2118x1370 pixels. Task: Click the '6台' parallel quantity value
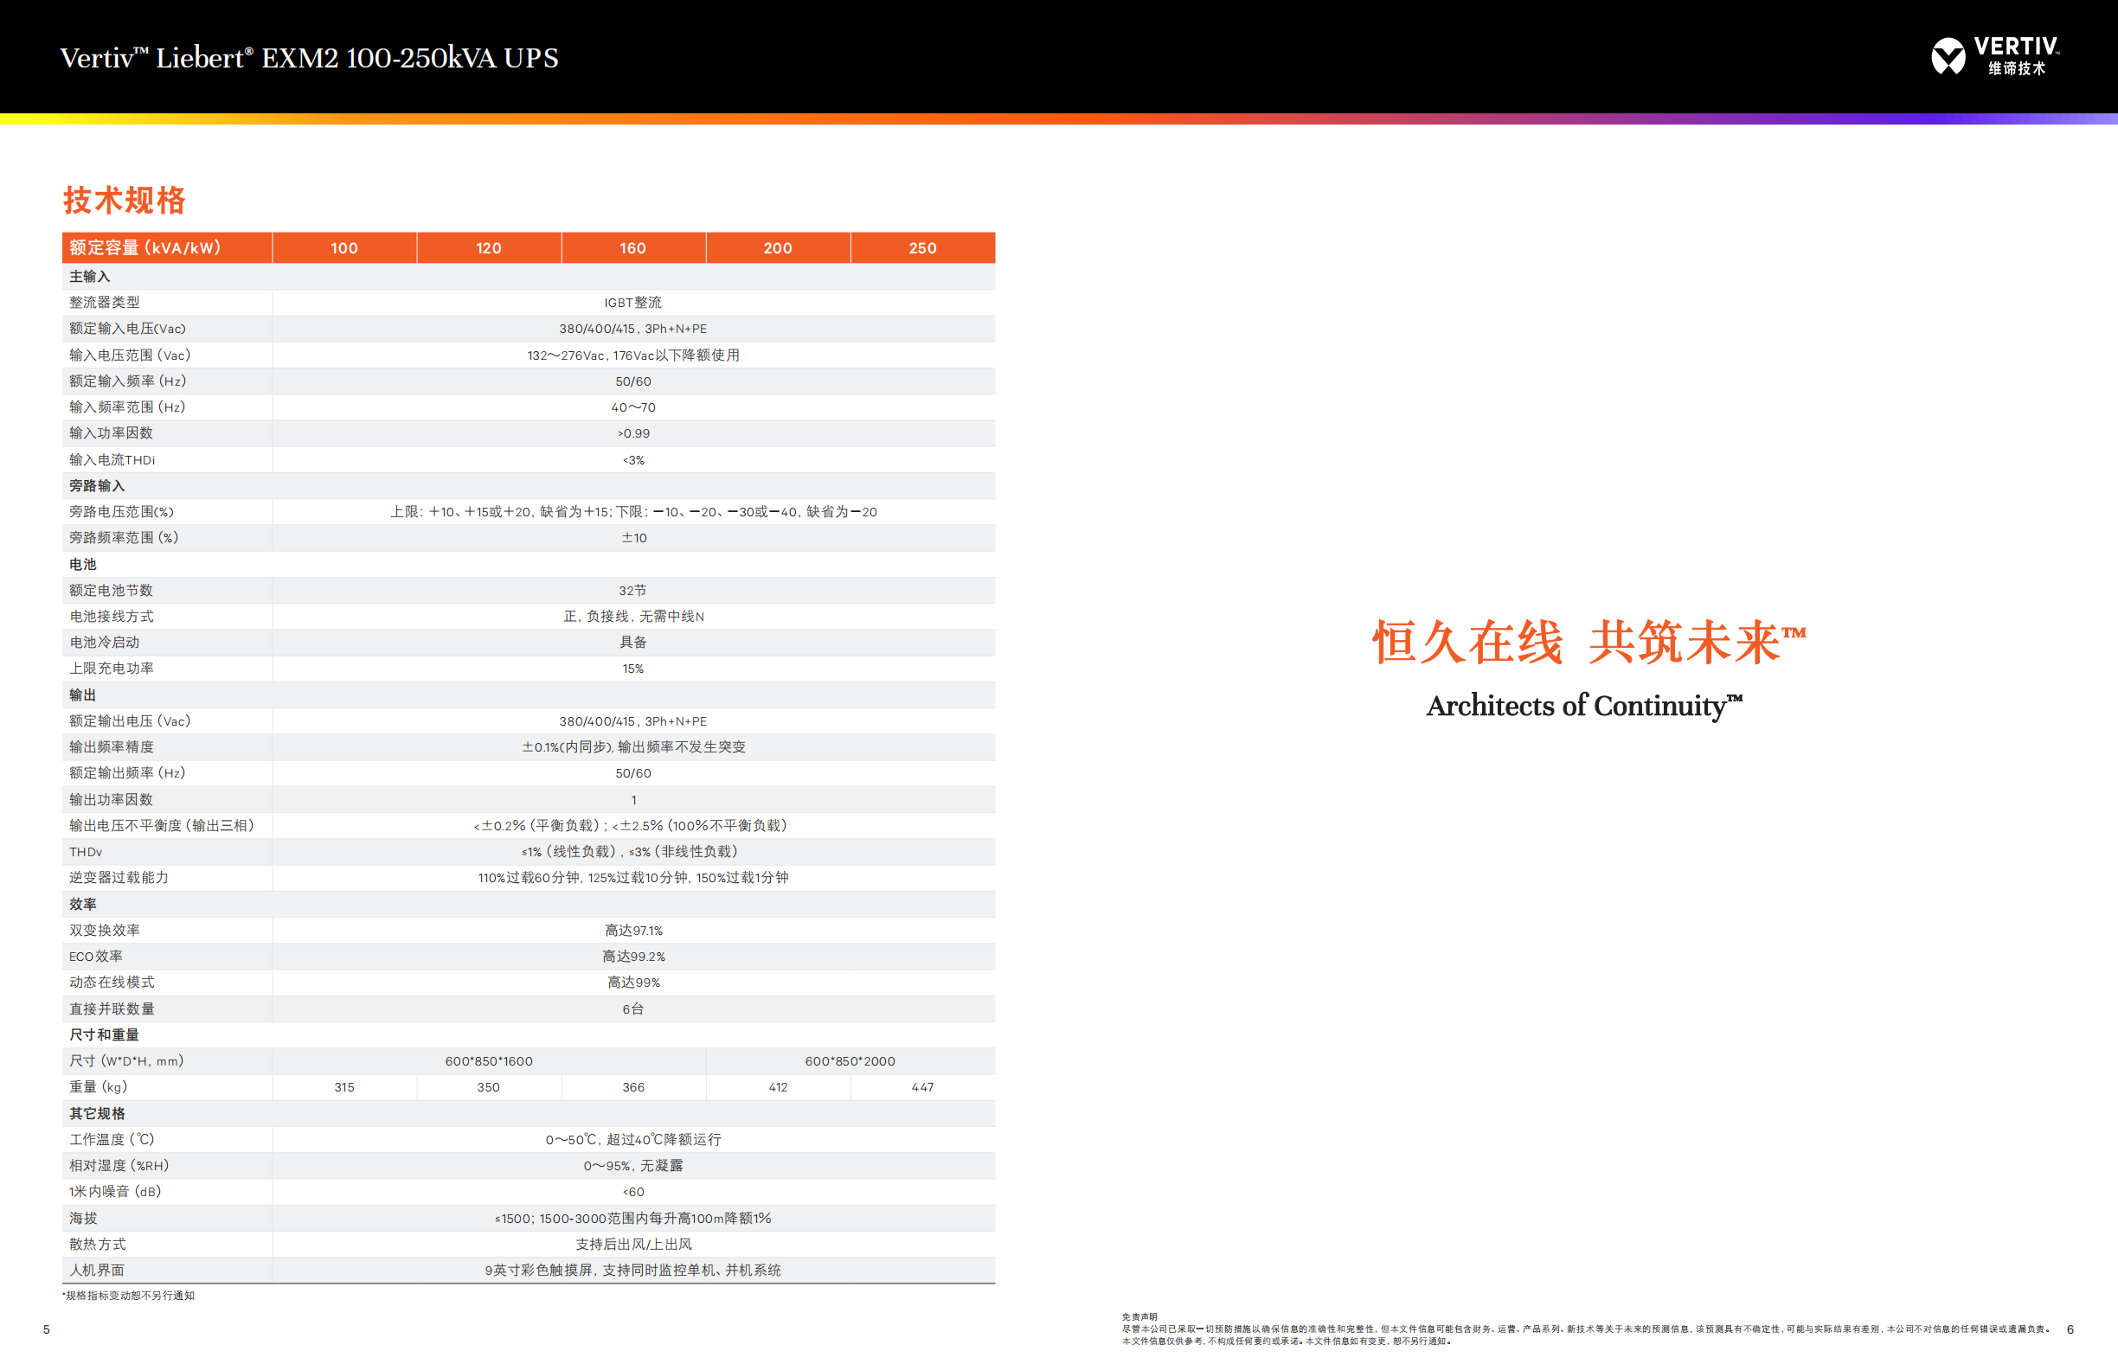[x=632, y=1008]
